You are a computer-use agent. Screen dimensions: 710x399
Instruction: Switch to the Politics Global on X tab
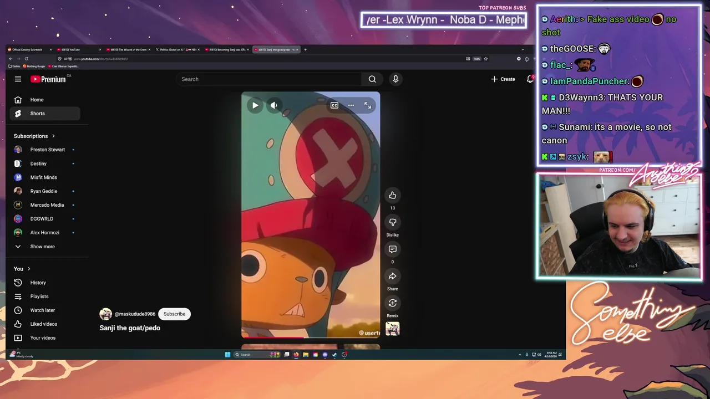[176, 49]
